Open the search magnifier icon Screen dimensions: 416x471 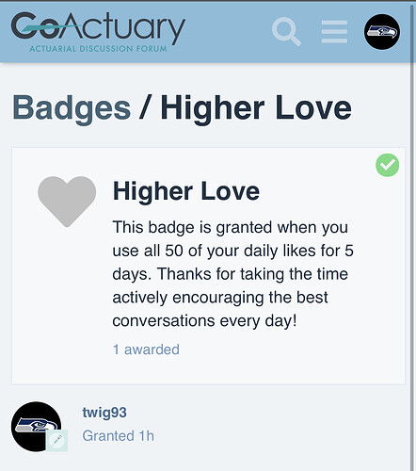pyautogui.click(x=286, y=32)
